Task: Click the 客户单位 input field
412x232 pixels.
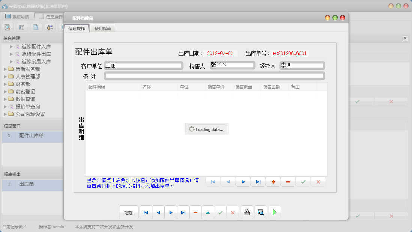Action: click(143, 66)
